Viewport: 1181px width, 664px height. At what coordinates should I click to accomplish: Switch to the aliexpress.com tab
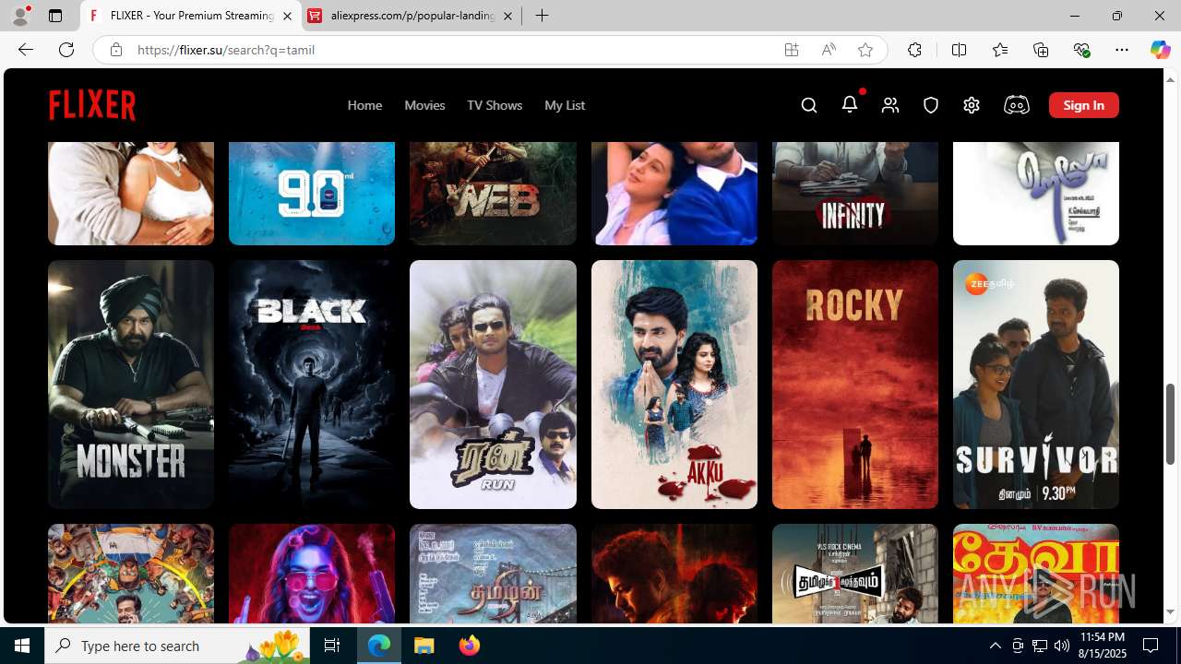[x=412, y=16]
